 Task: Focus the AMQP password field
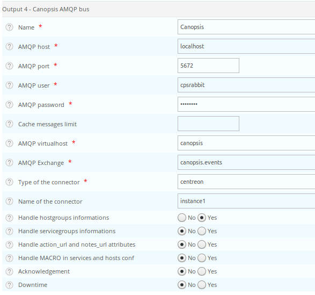[246, 104]
